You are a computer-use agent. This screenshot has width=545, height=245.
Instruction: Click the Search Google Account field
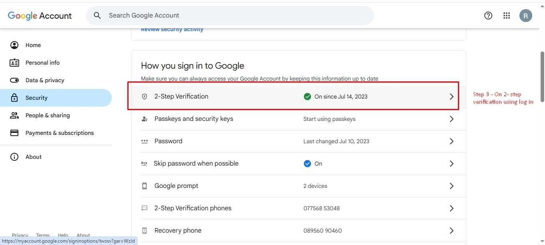(x=236, y=16)
